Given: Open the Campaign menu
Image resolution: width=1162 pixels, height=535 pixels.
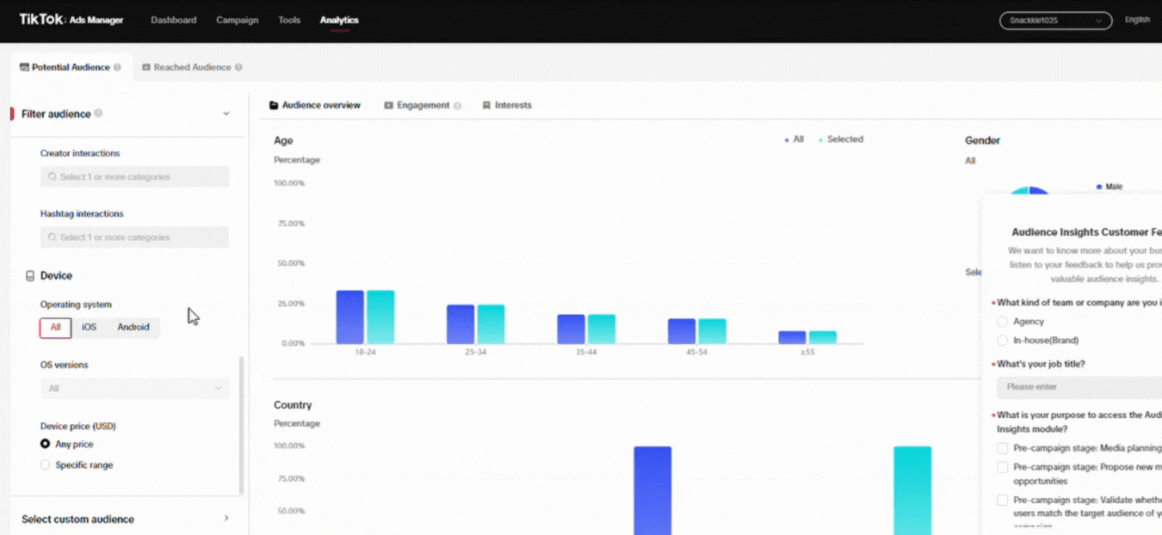Looking at the screenshot, I should point(238,20).
